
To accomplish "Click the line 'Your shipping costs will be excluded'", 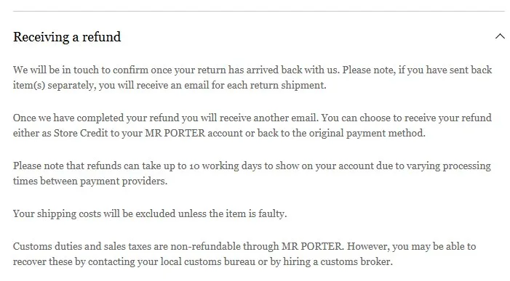I will pyautogui.click(x=150, y=213).
